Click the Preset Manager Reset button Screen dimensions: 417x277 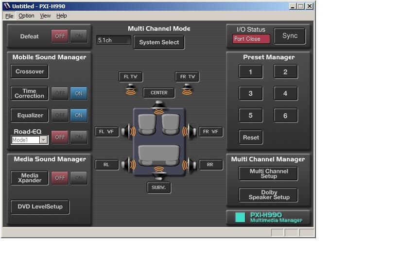(251, 138)
